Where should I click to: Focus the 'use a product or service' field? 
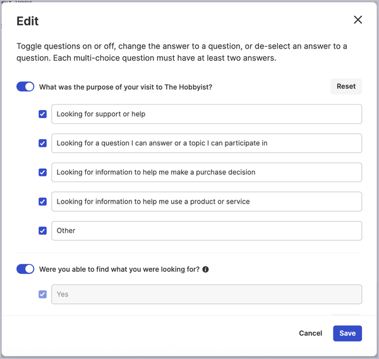[x=207, y=201]
